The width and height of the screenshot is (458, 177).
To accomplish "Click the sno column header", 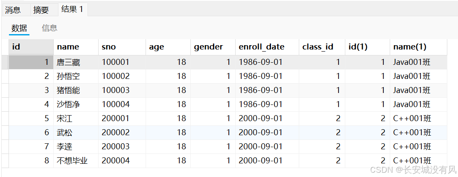I will tap(109, 47).
